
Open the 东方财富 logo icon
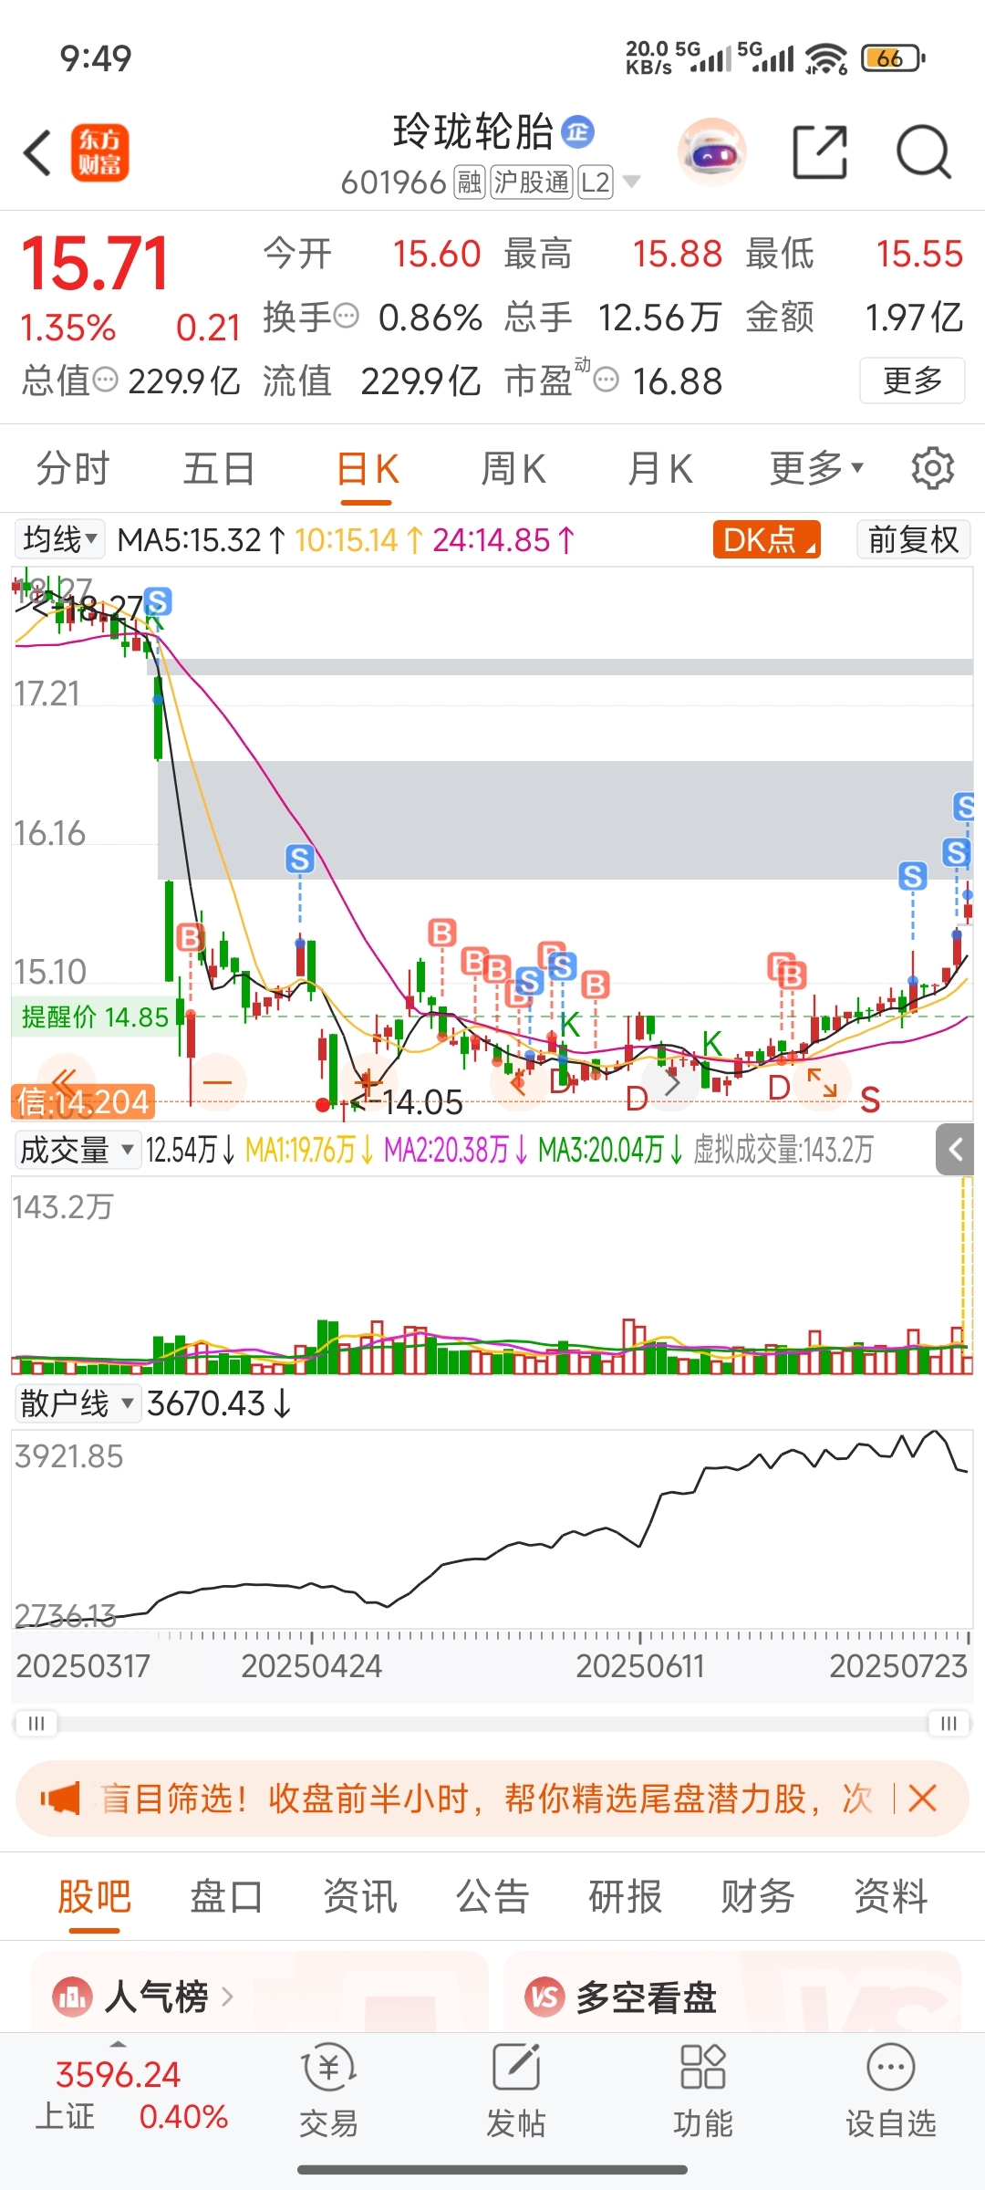pyautogui.click(x=99, y=152)
